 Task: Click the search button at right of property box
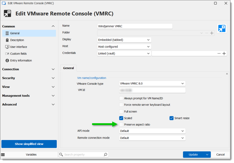click(x=105, y=155)
